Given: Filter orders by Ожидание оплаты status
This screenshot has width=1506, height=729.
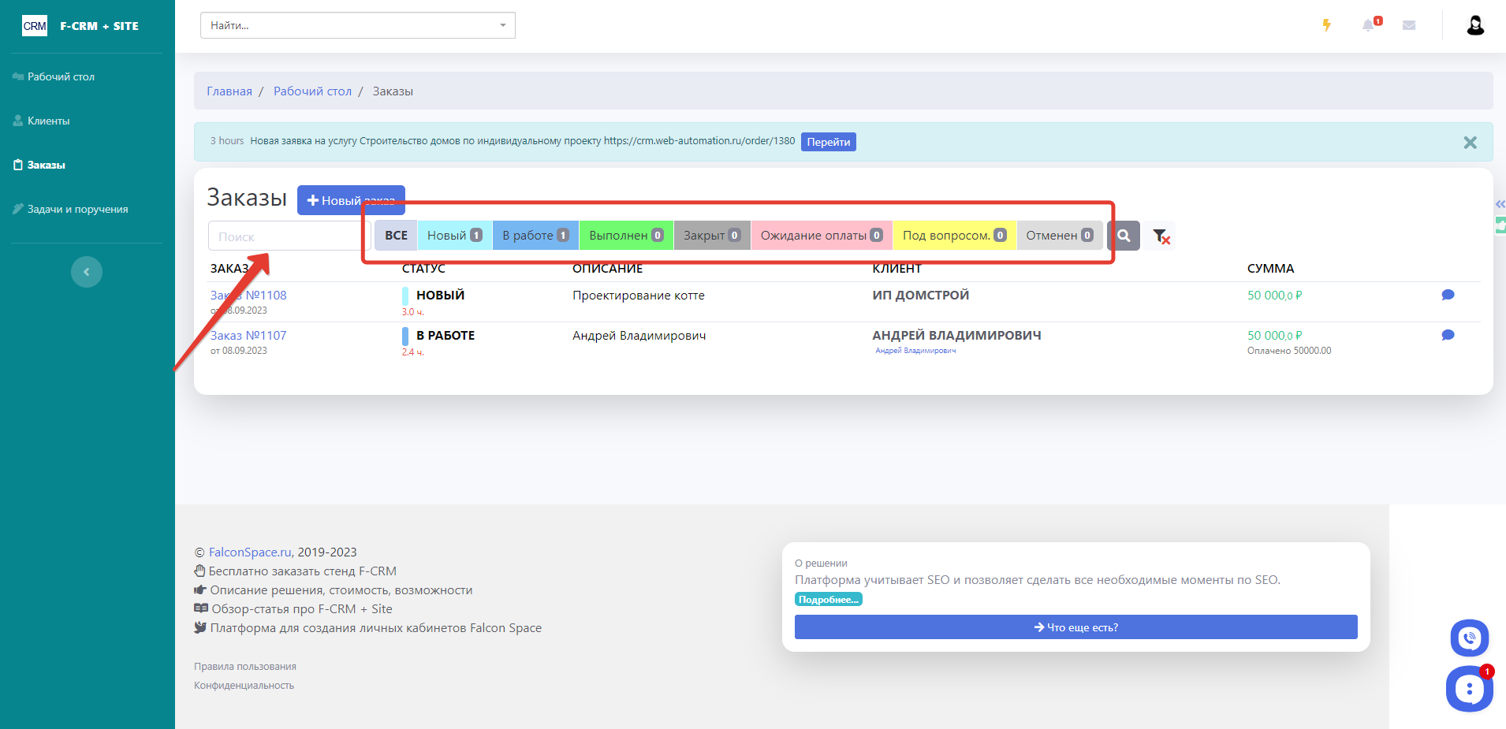Looking at the screenshot, I should pyautogui.click(x=821, y=236).
